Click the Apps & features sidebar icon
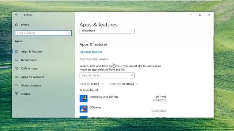This screenshot has width=234, height=131. tap(16, 51)
